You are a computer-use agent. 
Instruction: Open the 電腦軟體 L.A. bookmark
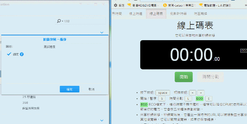[x=215, y=5]
